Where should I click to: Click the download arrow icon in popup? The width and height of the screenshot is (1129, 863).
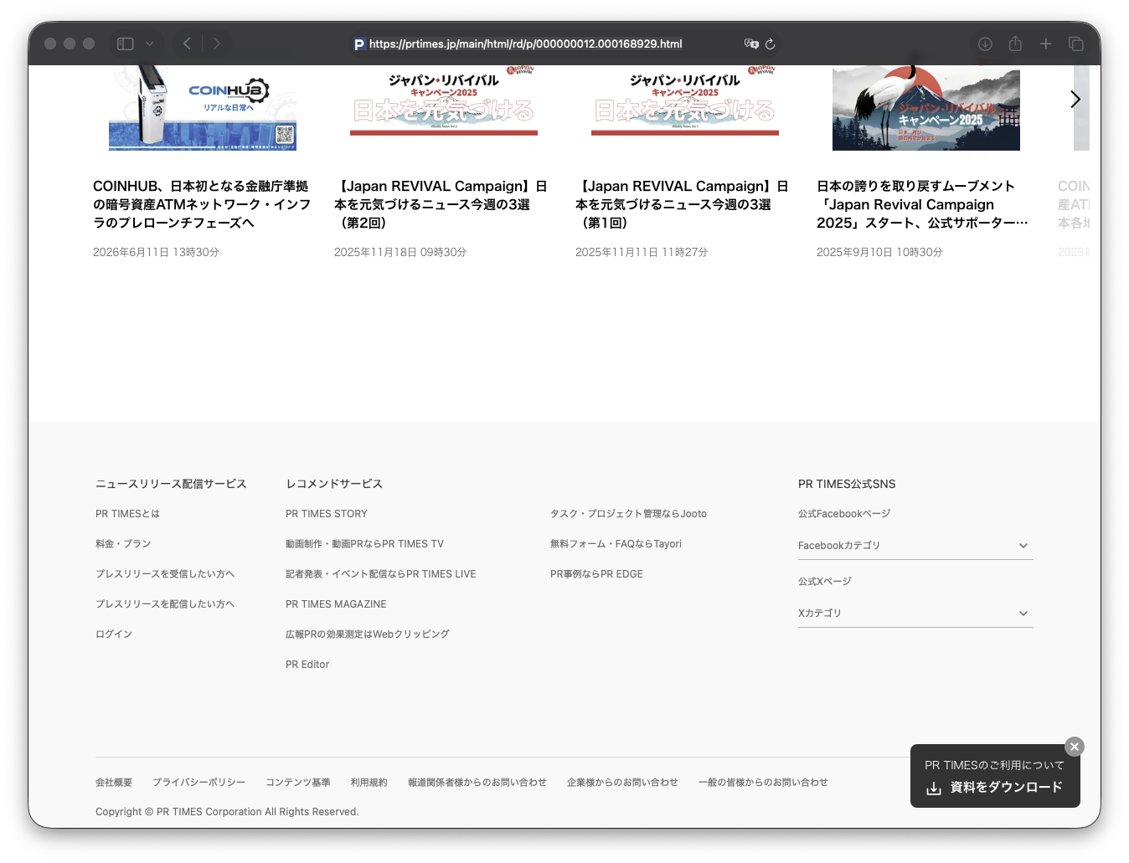[x=934, y=789]
